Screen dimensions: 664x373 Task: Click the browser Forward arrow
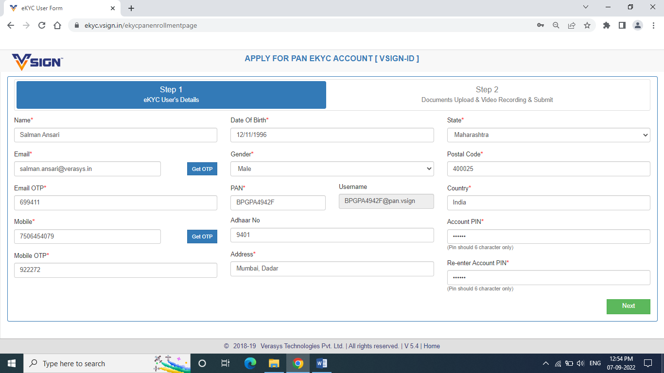(x=26, y=25)
